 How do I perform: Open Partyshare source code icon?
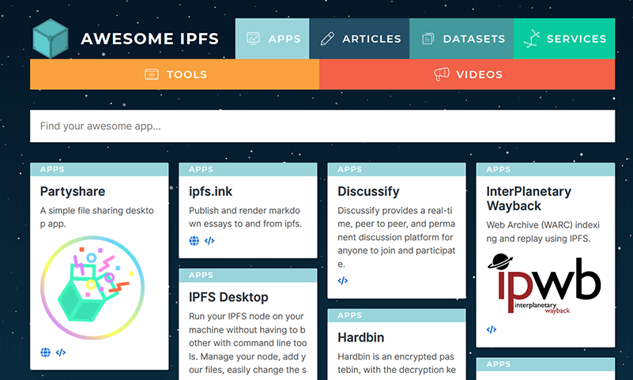click(61, 352)
